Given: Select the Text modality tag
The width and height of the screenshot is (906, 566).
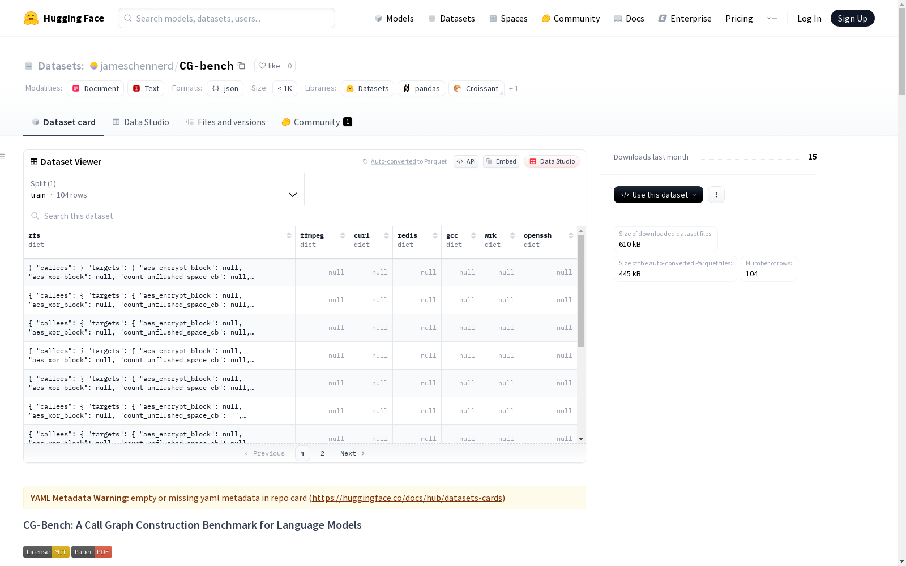Looking at the screenshot, I should (146, 88).
